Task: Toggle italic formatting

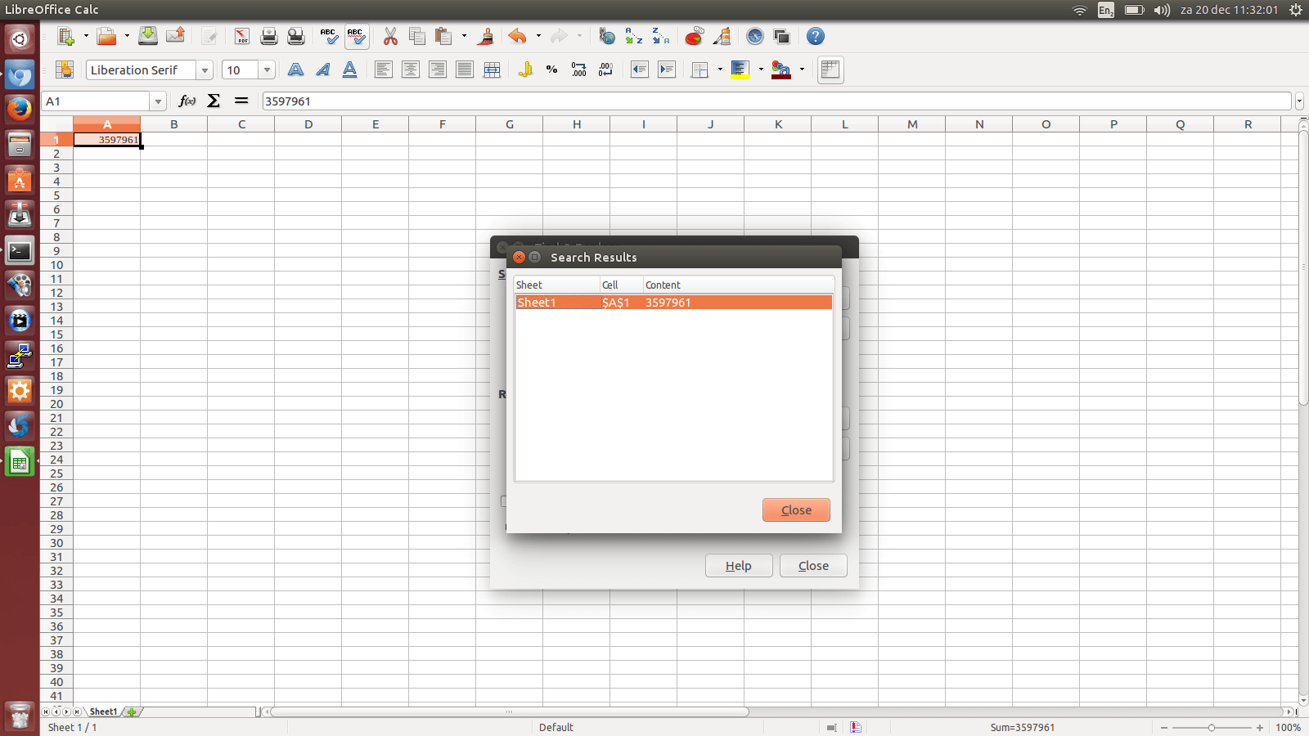Action: coord(323,70)
